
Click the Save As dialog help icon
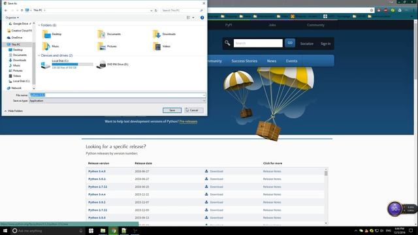tap(202, 18)
